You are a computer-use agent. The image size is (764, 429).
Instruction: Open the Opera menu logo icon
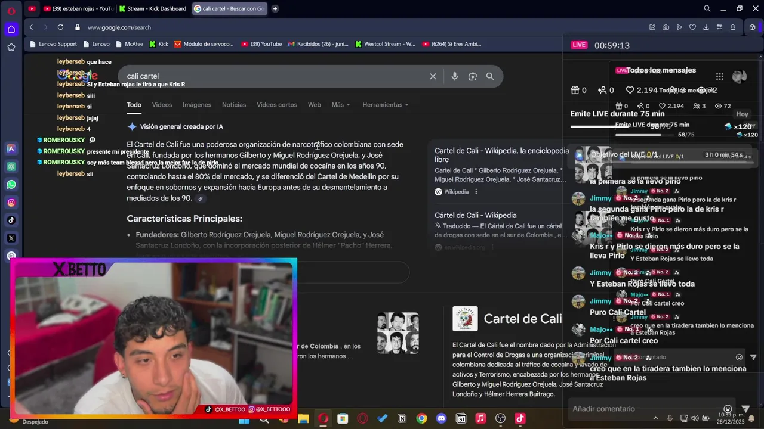coord(11,11)
